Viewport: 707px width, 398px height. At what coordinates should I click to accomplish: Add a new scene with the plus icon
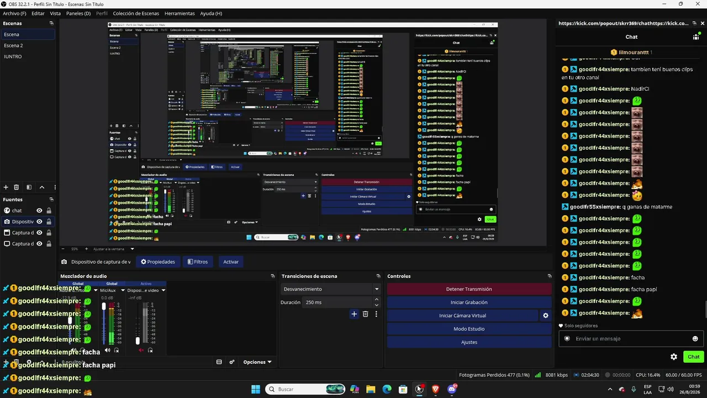coord(6,187)
